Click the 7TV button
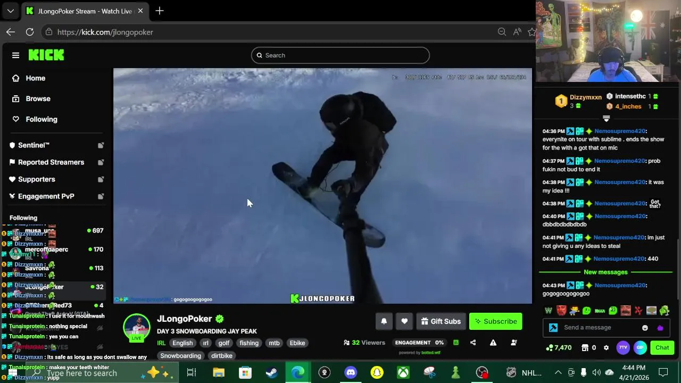Screen dimensions: 681x383 (x=623, y=348)
